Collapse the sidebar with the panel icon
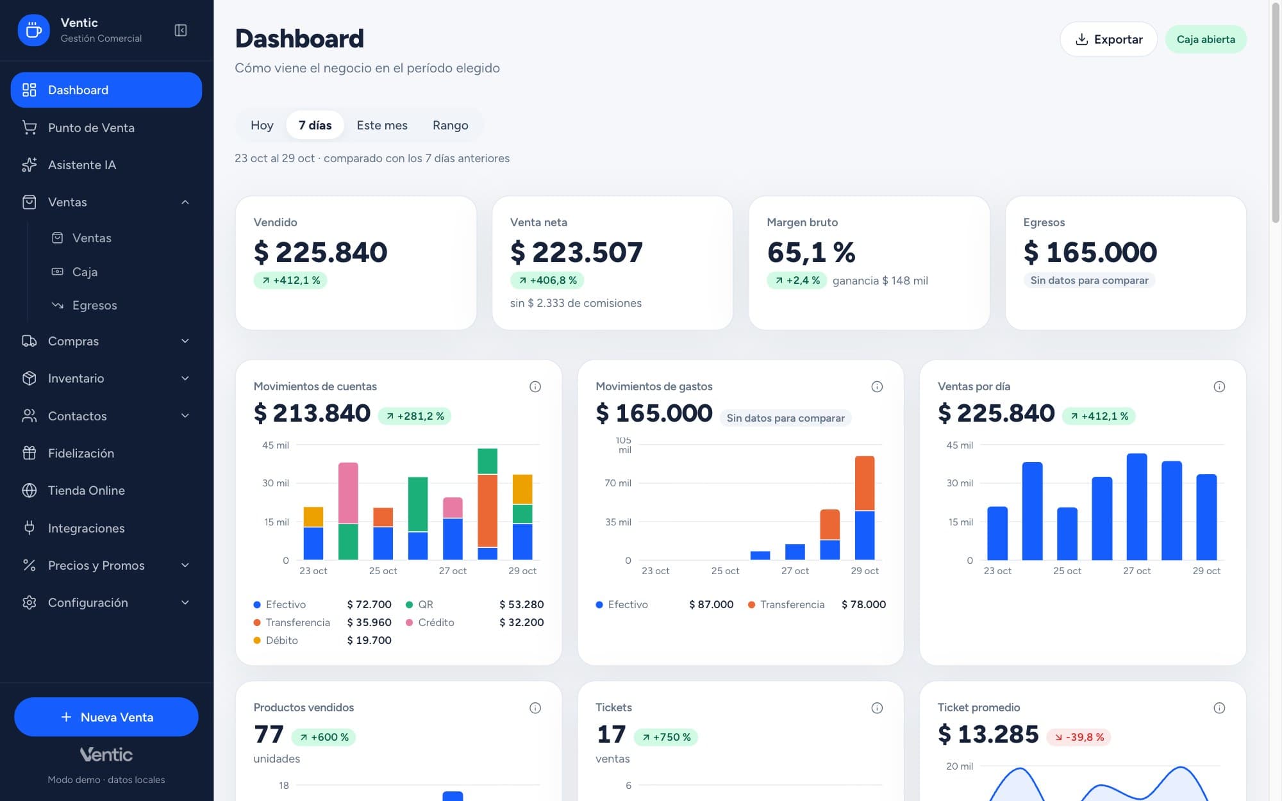Viewport: 1282px width, 801px height. coord(181,30)
